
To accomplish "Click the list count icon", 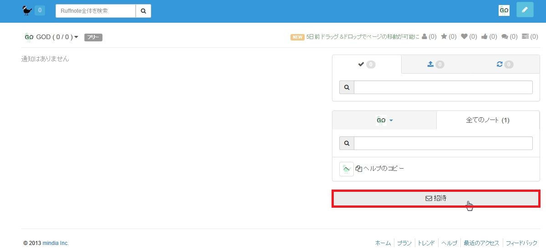I will (x=525, y=37).
